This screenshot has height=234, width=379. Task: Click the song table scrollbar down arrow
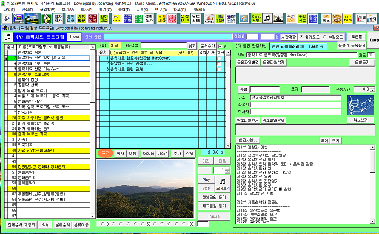click(228, 146)
